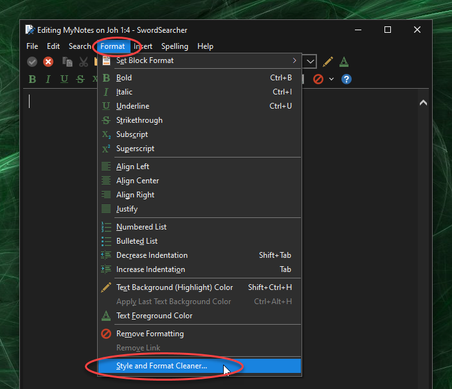The width and height of the screenshot is (452, 389).
Task: Select Superscript in the Format menu
Action: 199,149
